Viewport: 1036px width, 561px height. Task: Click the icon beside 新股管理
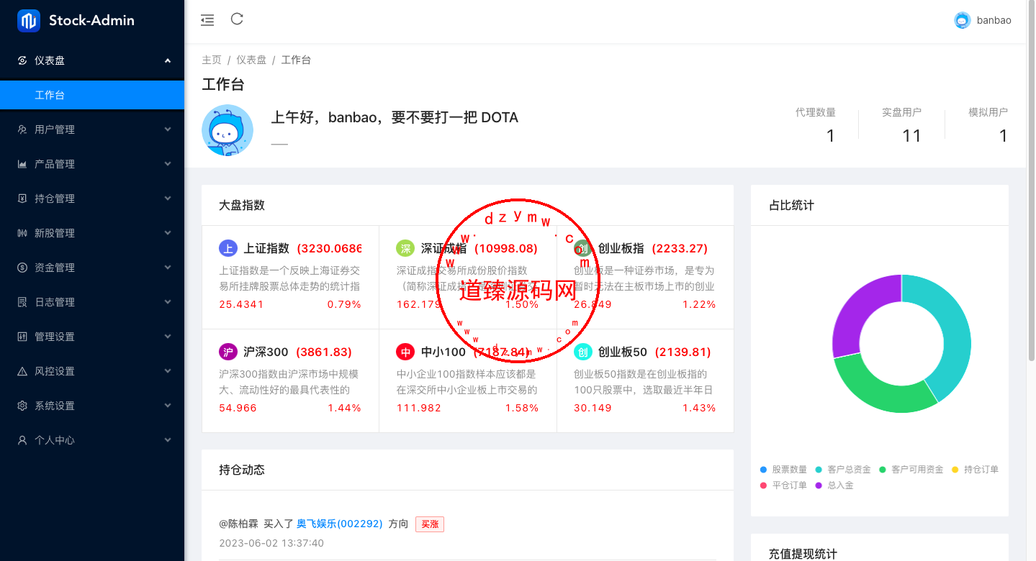[22, 233]
